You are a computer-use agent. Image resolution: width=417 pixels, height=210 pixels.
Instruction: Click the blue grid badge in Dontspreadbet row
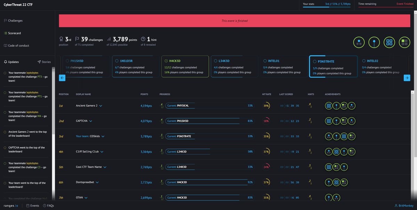336,182
